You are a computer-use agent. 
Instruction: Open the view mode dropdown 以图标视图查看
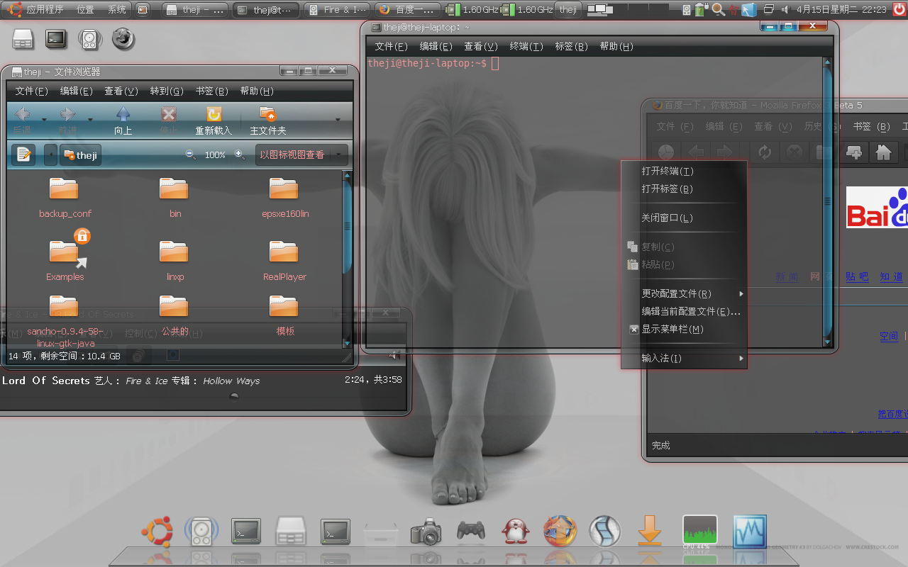(x=302, y=155)
